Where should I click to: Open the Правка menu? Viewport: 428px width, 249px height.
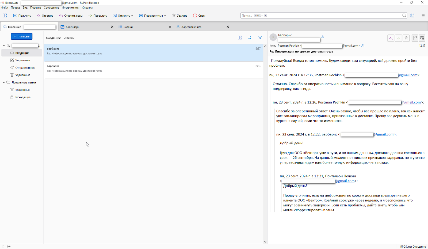point(16,8)
